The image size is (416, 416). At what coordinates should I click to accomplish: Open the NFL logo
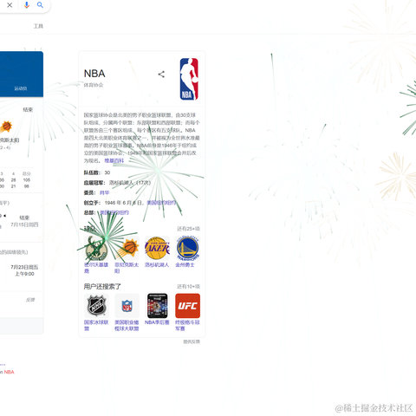(127, 306)
